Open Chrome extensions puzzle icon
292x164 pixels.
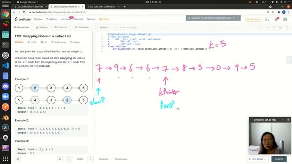pos(279,12)
